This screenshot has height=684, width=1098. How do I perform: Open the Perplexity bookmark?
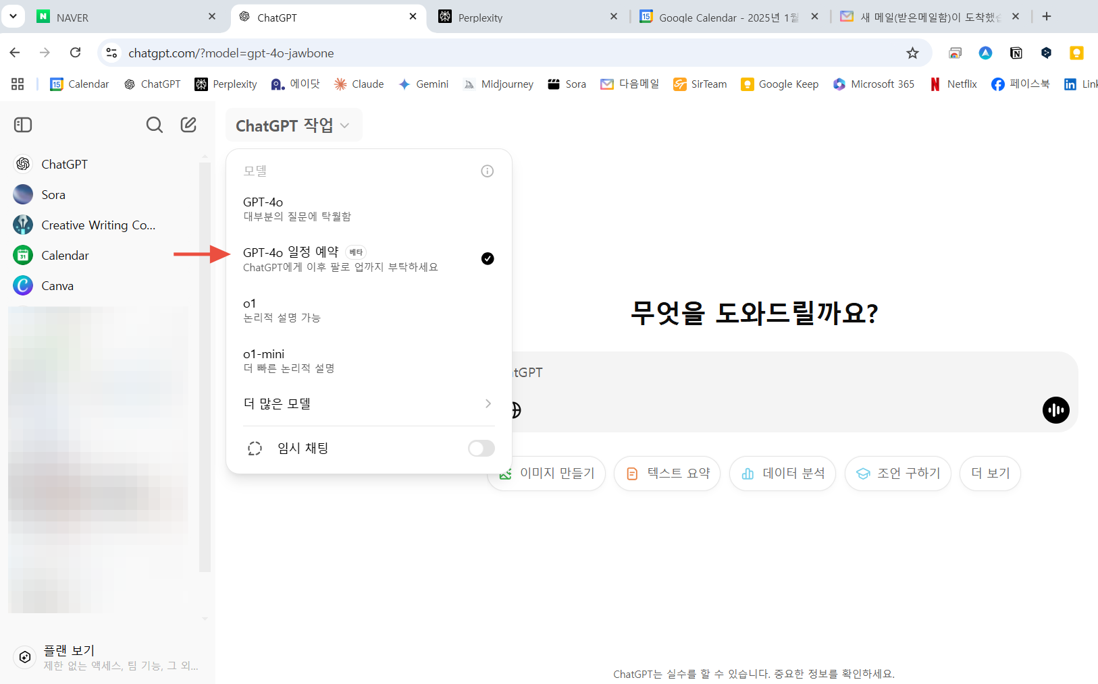pos(226,84)
